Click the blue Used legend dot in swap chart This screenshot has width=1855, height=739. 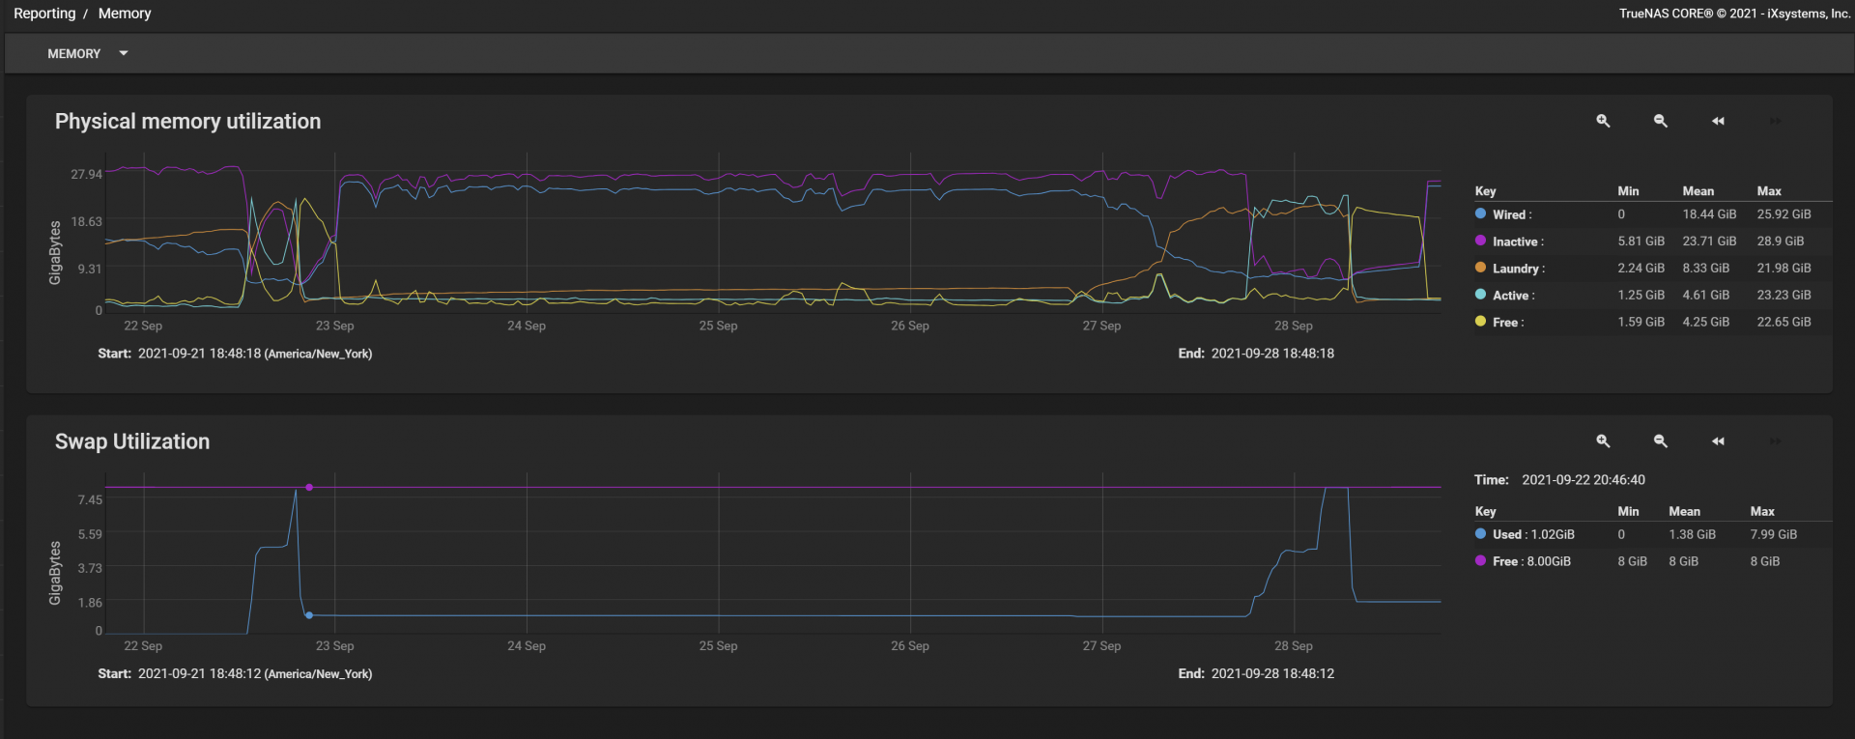point(1480,533)
